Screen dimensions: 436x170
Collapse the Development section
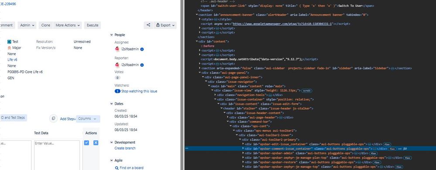coord(111,143)
